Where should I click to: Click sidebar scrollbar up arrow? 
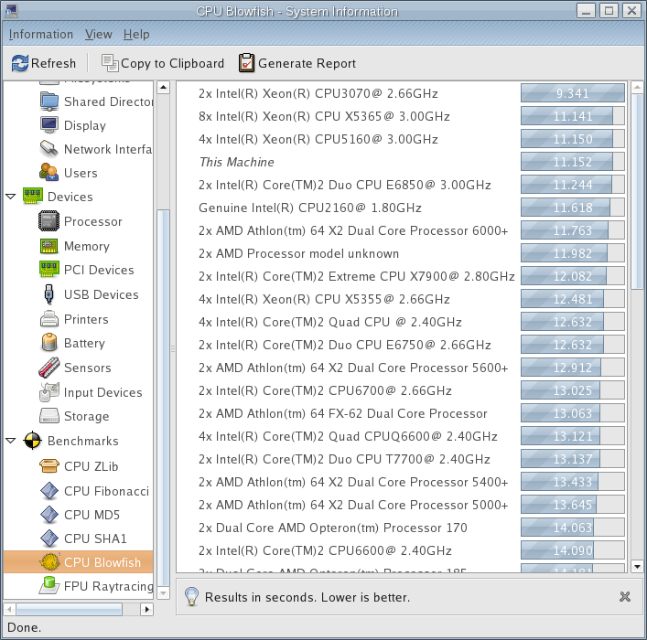click(x=164, y=88)
